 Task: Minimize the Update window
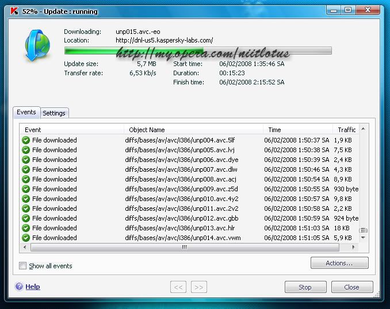point(334,10)
